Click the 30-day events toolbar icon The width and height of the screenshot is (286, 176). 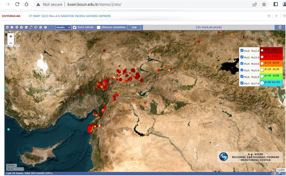pos(17,27)
